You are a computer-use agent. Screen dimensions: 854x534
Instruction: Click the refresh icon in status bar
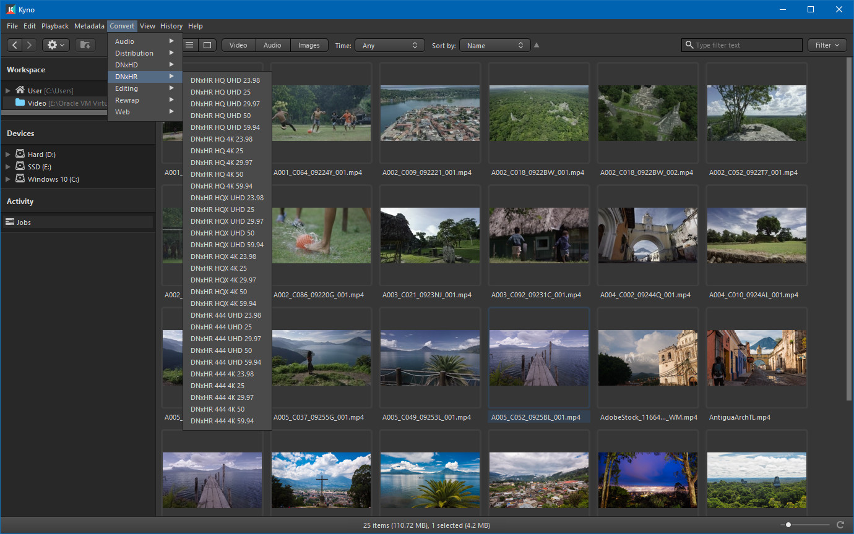coord(840,525)
